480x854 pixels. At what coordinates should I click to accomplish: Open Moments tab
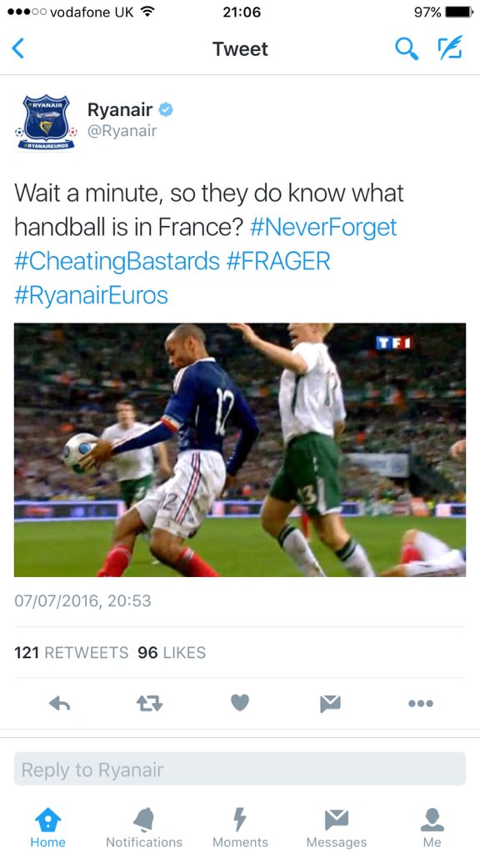[x=240, y=828]
